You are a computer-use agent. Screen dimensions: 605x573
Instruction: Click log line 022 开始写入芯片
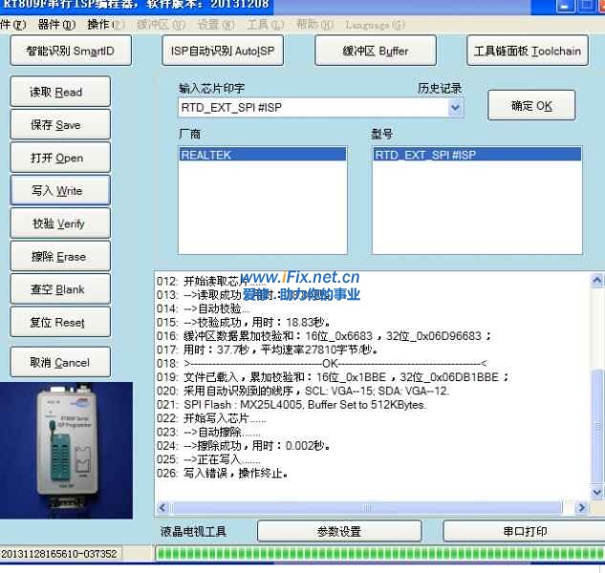point(211,418)
